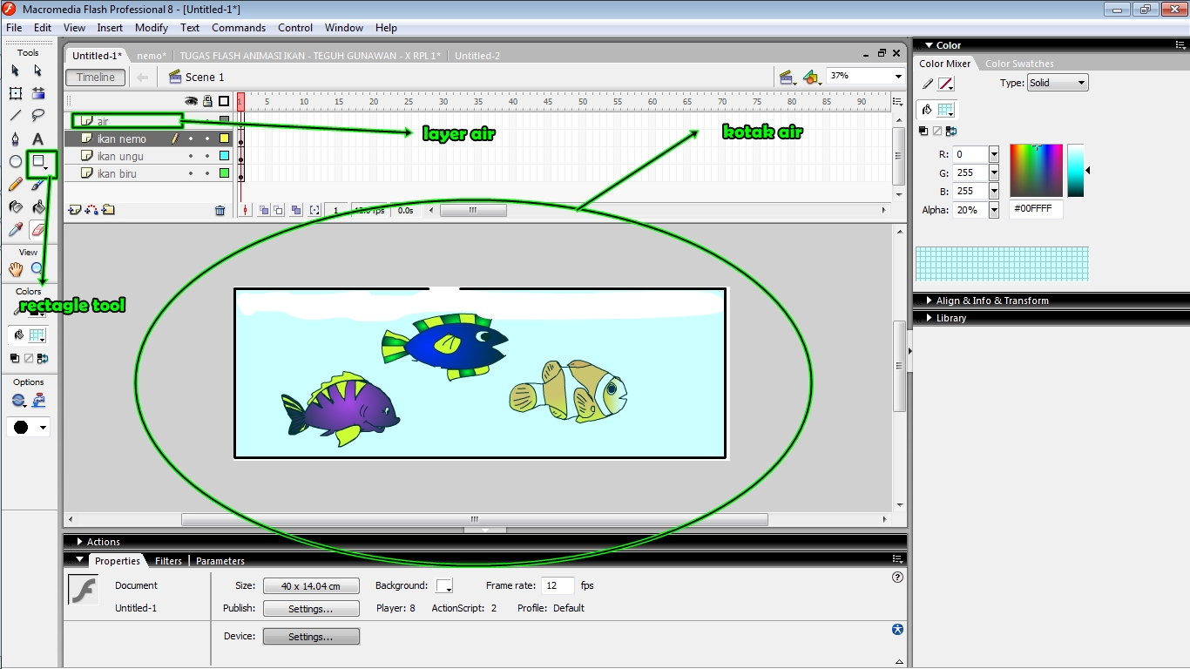Click the brightness slider in Color Mixer
The width and height of the screenshot is (1190, 669).
click(1076, 171)
